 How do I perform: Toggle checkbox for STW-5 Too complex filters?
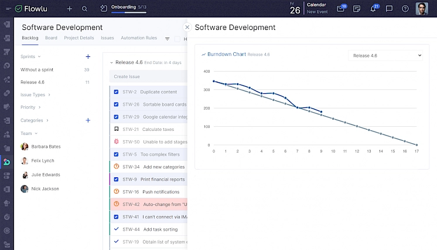point(116,154)
